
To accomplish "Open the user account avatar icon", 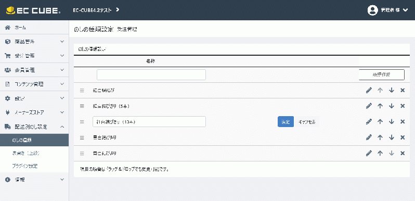I will [373, 10].
